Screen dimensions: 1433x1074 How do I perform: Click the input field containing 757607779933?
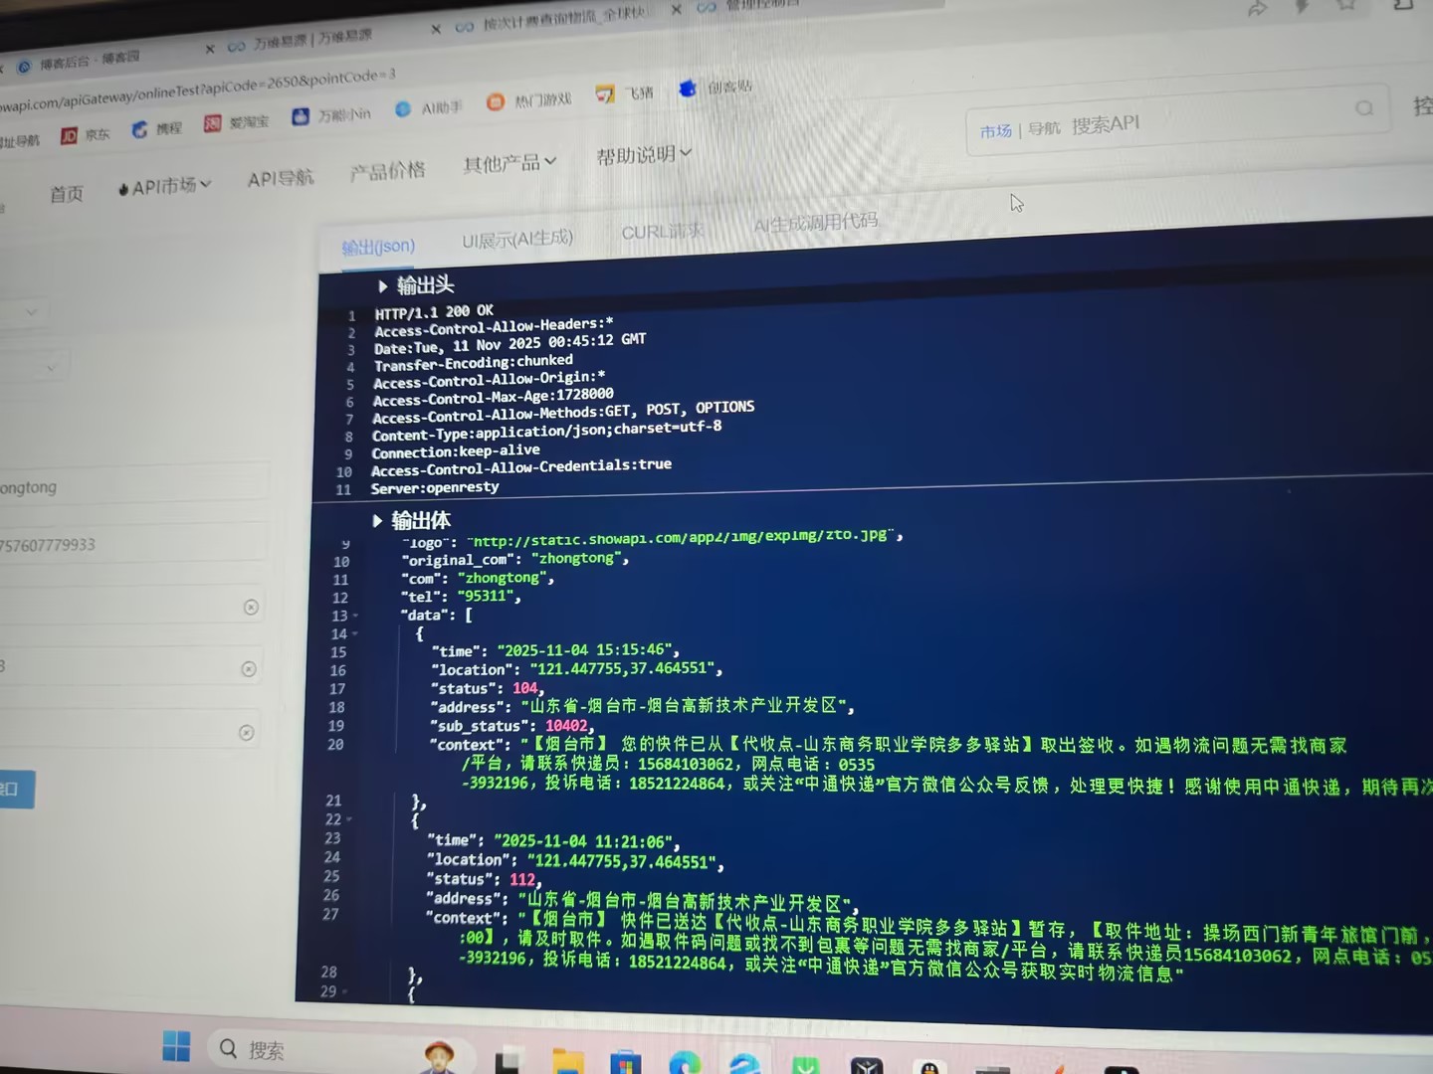pos(131,545)
